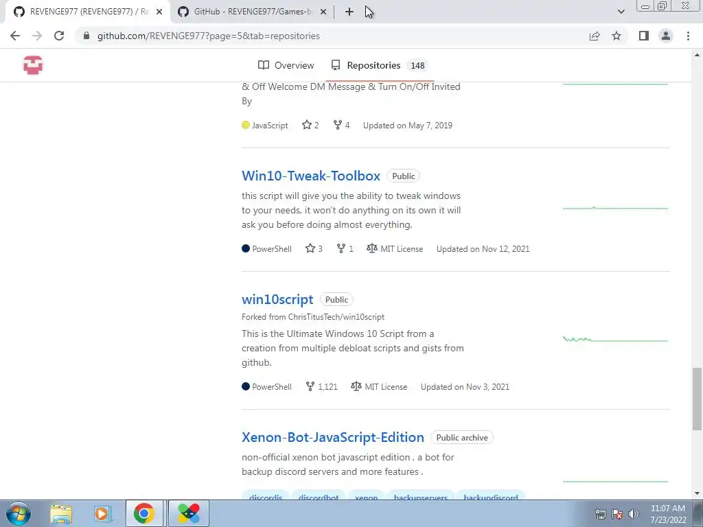This screenshot has height=527, width=703.
Task: Click the 148 repositories counter badge
Action: tap(417, 65)
